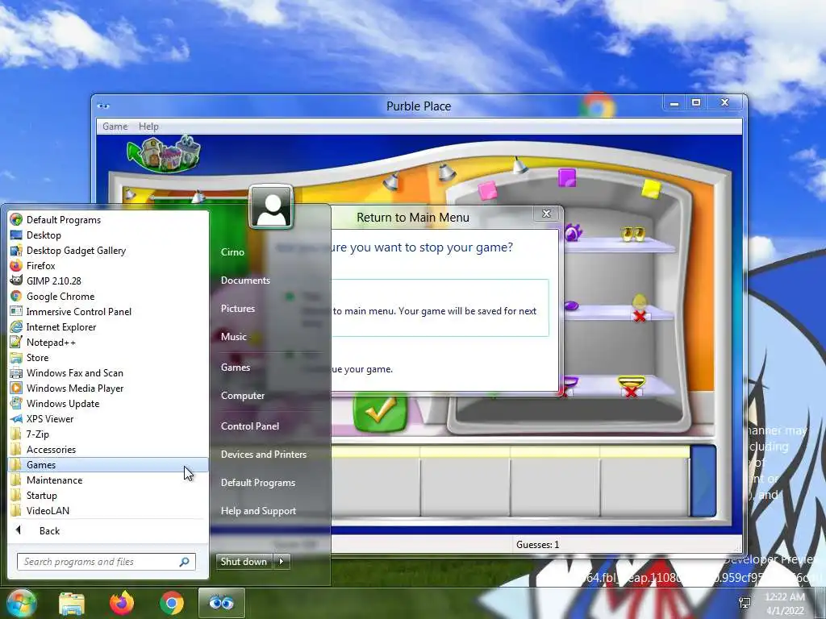Viewport: 826px width, 619px height.
Task: Open Pictures from the Start menu
Action: (x=238, y=309)
